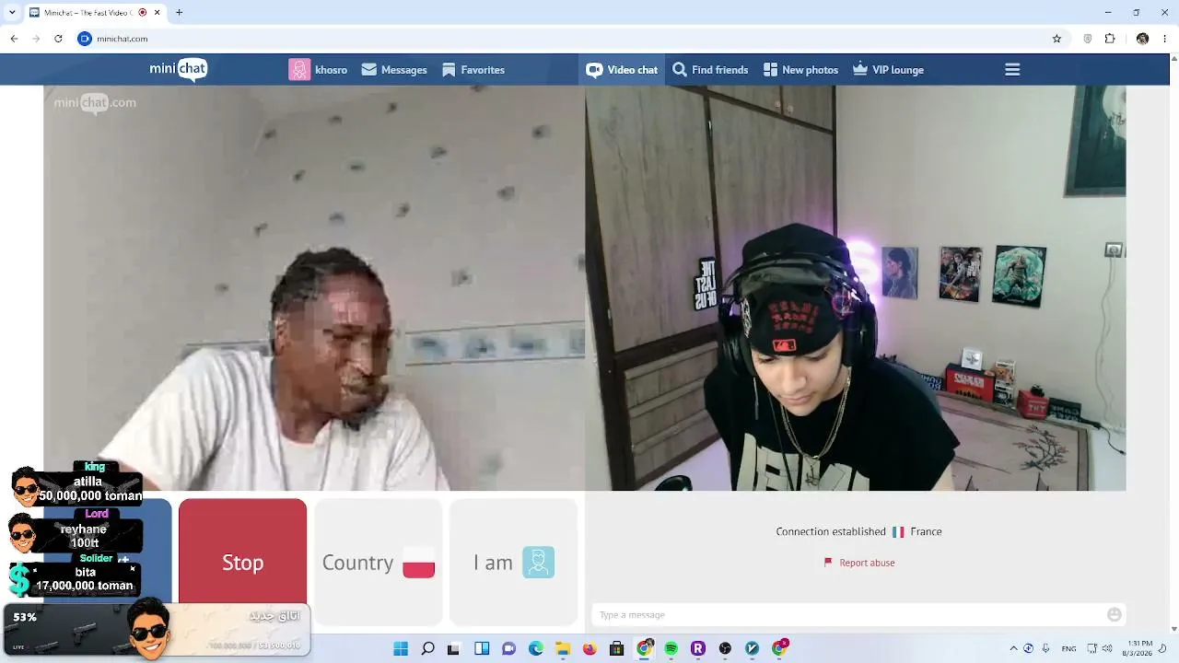
Task: Open File Explorer from taskbar
Action: (x=563, y=648)
